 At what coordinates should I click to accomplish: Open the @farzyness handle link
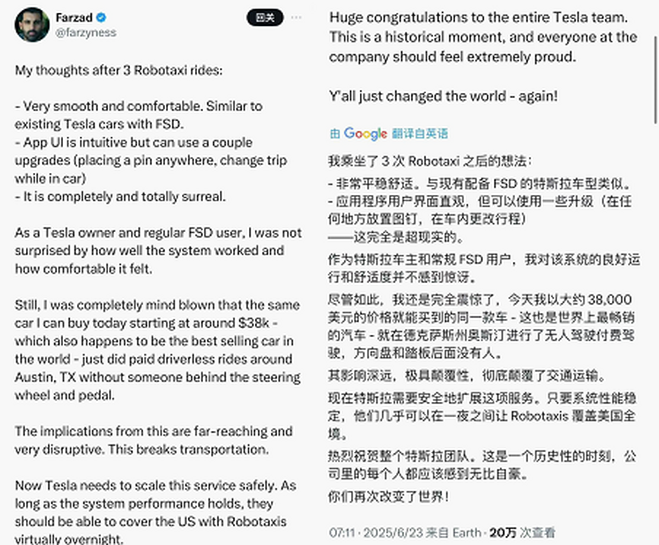tap(86, 32)
